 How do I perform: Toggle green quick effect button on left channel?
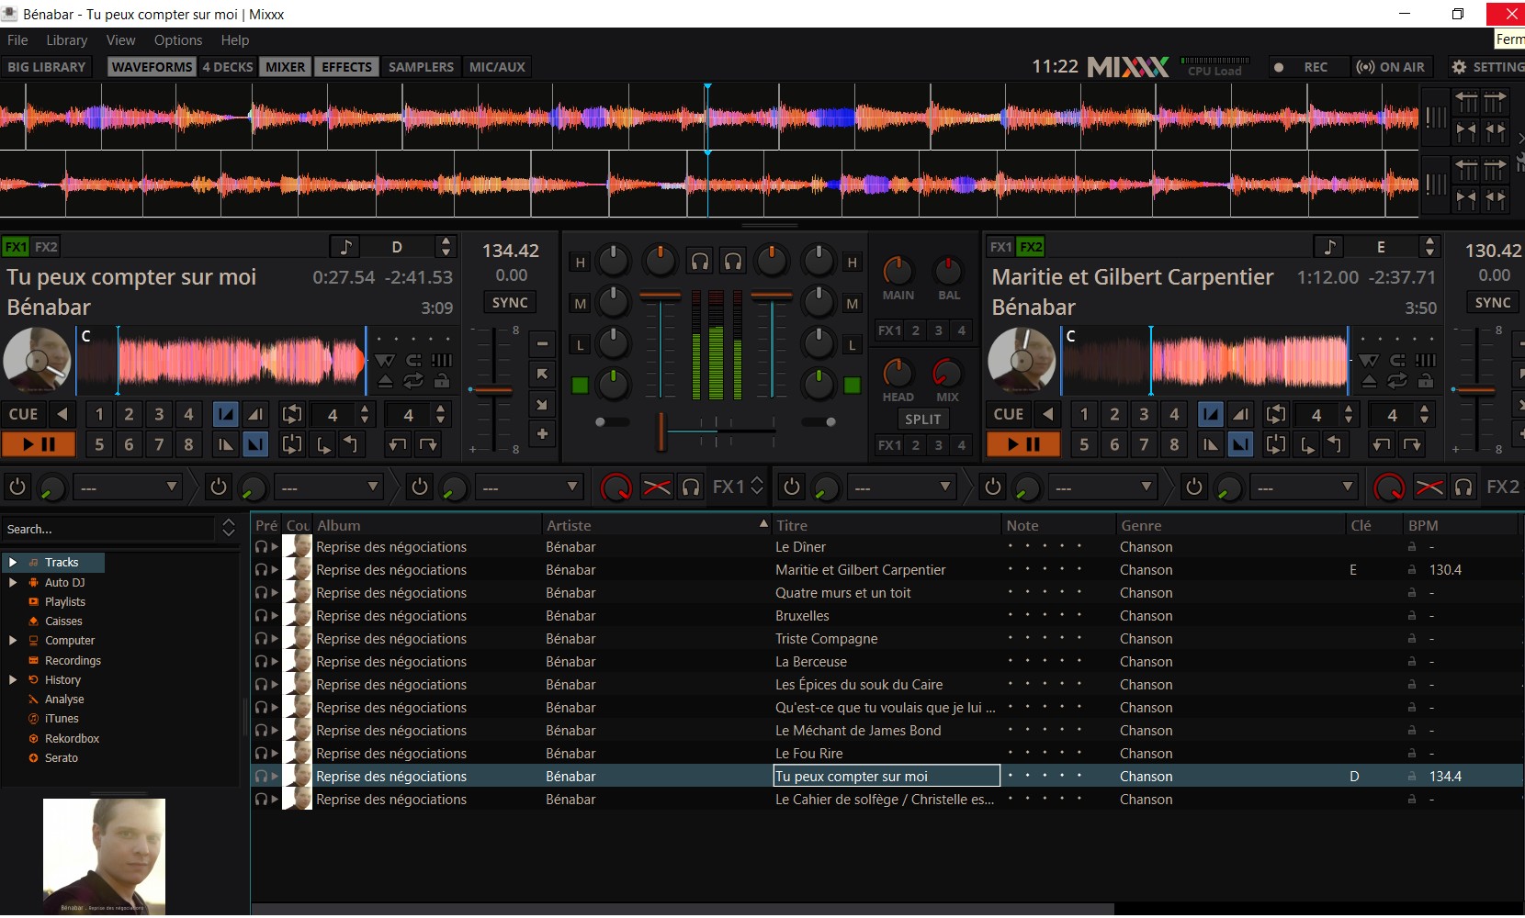click(580, 385)
